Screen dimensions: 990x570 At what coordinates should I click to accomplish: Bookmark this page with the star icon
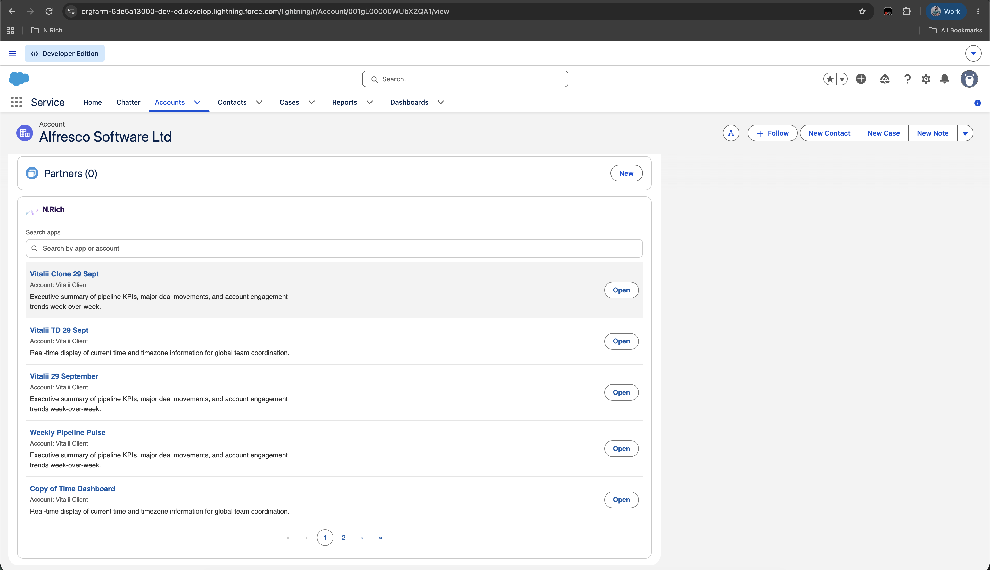[862, 11]
